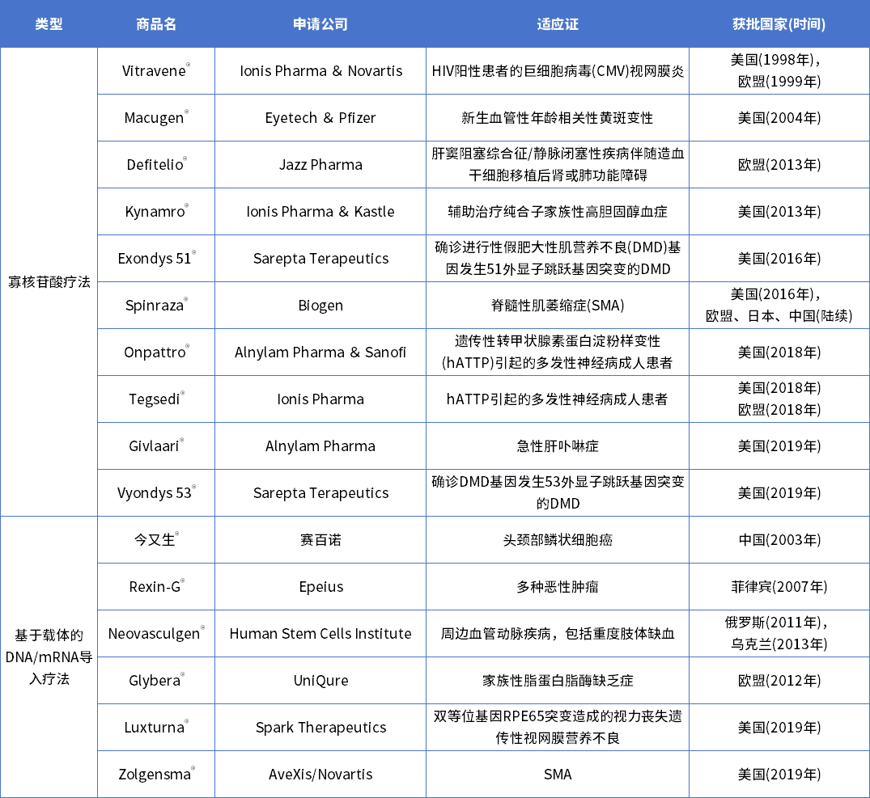Viewport: 870px width, 798px height.
Task: Select the Vitravene product name cell
Action: pyautogui.click(x=155, y=71)
